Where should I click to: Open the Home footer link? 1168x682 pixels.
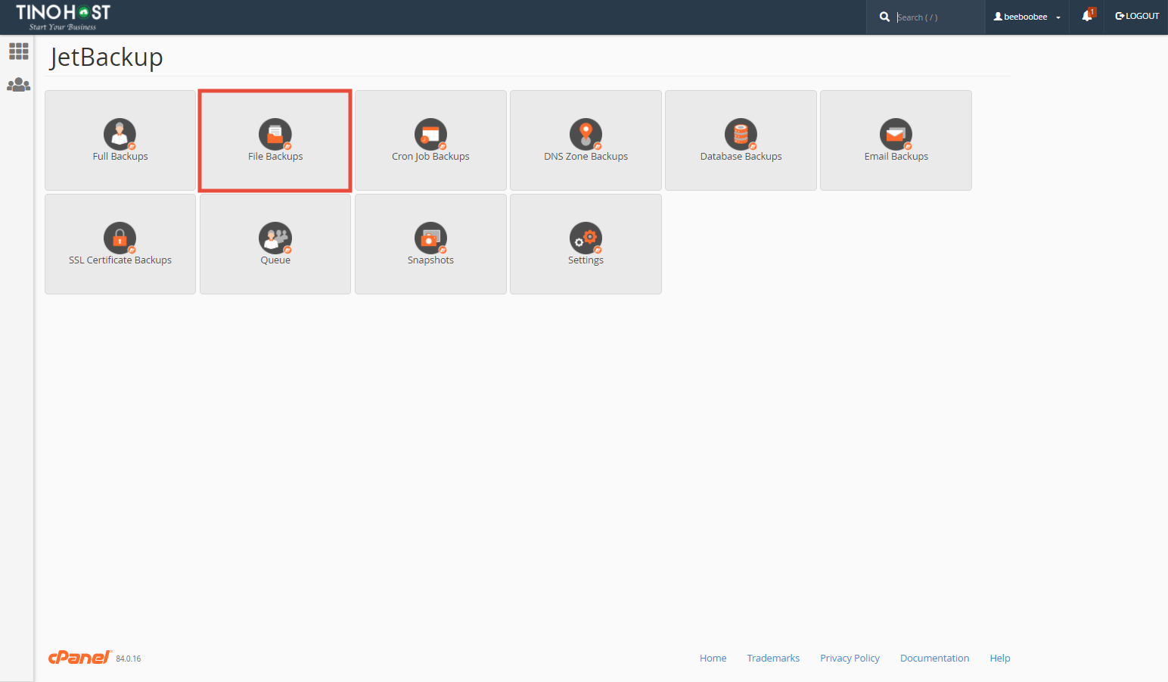coord(713,658)
